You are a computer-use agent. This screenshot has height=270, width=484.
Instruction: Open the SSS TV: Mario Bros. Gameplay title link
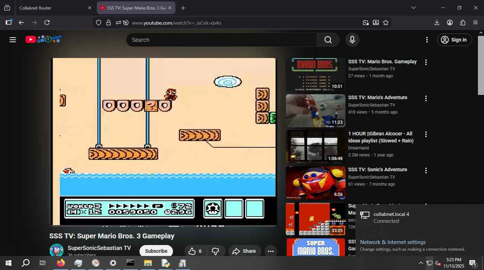pos(382,62)
